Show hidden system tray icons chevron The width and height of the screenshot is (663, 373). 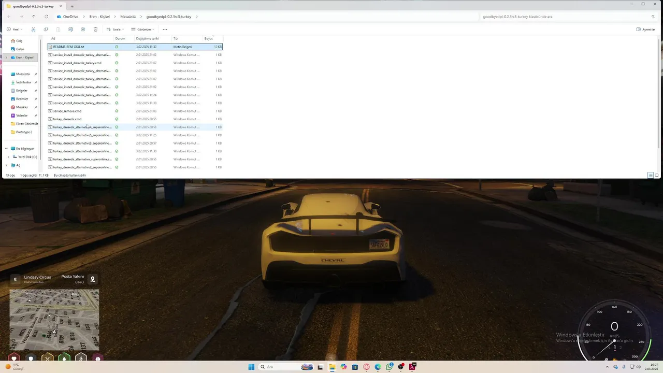[607, 367]
